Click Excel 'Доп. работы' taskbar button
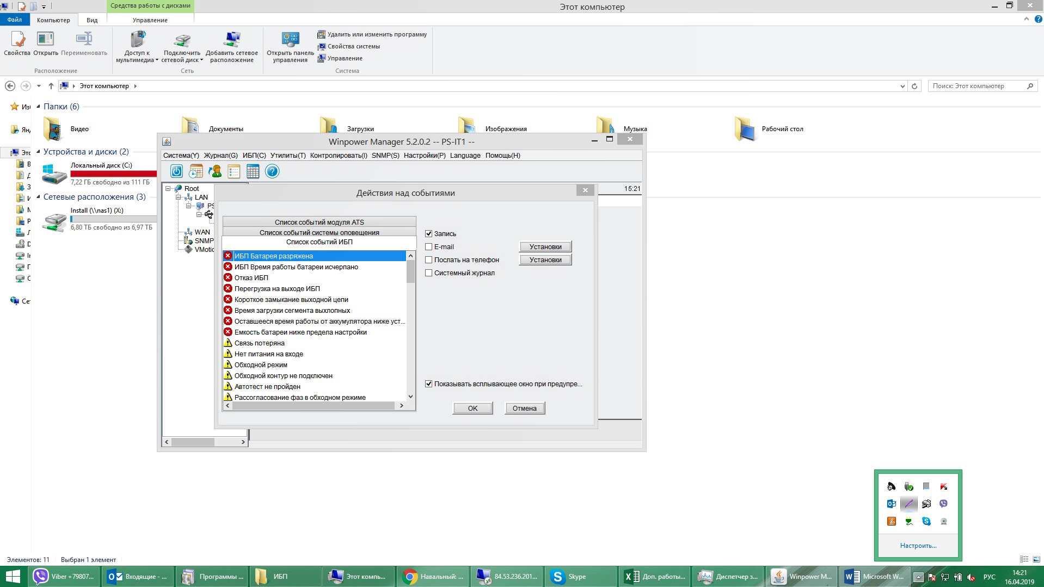The image size is (1044, 587). [656, 577]
